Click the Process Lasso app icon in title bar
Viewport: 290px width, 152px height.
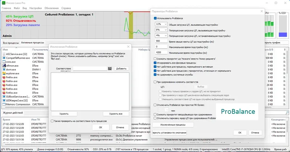[x=4, y=3]
